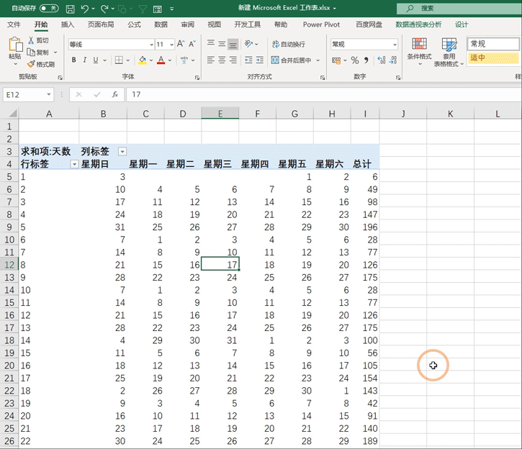
Task: Open Conditional Formatting (条件格式) menu
Action: [419, 52]
